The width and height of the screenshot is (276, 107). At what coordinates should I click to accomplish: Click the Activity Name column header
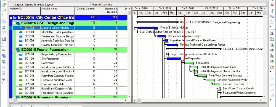click(58, 10)
